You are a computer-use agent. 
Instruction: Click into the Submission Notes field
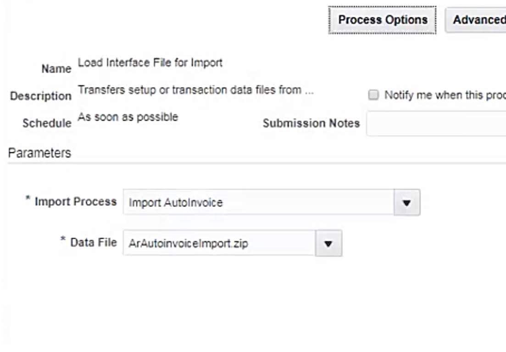pos(436,123)
